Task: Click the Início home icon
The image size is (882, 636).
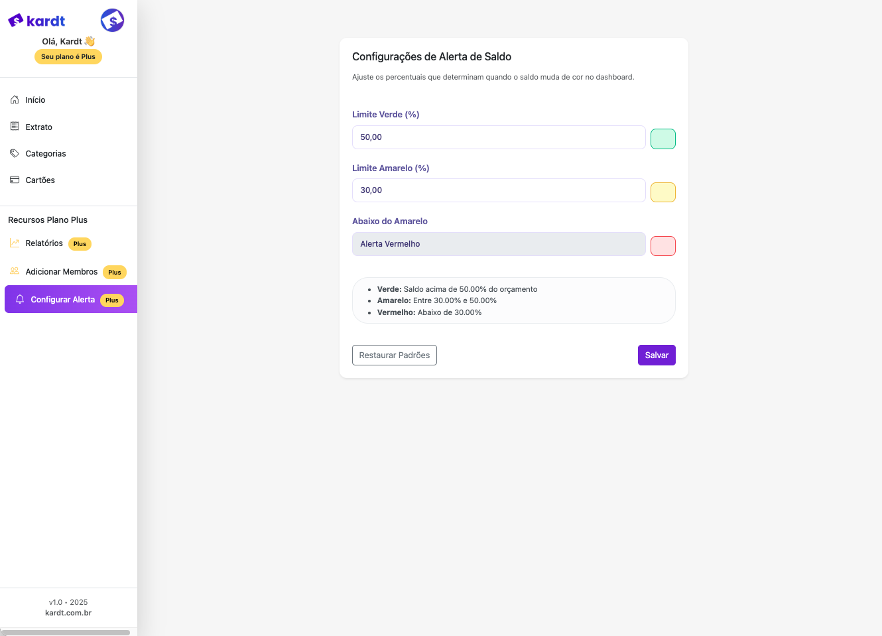Action: (x=15, y=99)
